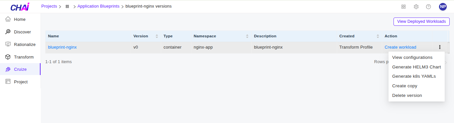Click the Name column header
Image resolution: width=454 pixels, height=123 pixels.
coord(54,36)
